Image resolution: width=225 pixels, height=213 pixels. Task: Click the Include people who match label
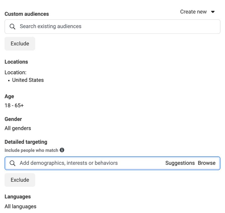pos(31,150)
